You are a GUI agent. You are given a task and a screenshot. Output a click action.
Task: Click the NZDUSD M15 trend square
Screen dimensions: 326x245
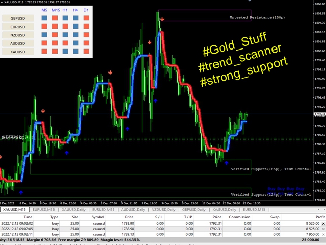pos(55,35)
